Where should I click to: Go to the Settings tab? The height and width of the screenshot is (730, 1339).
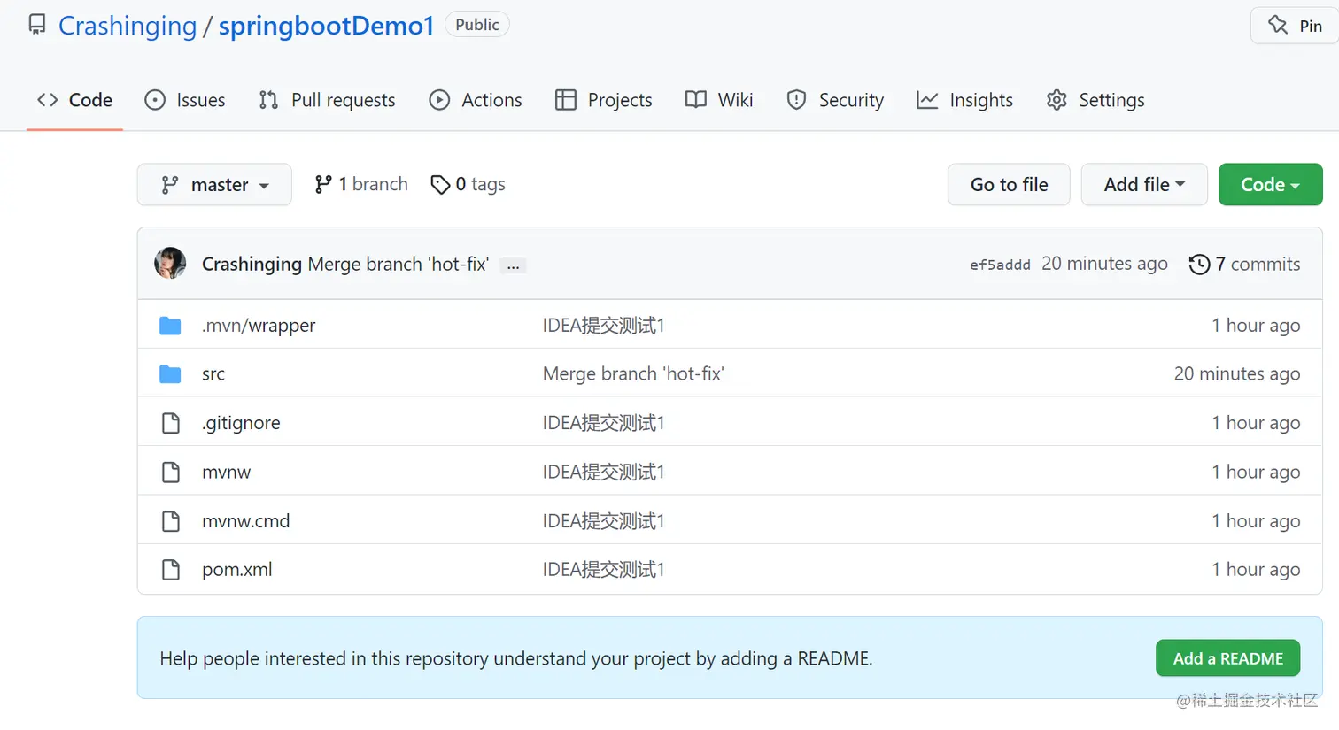1095,100
